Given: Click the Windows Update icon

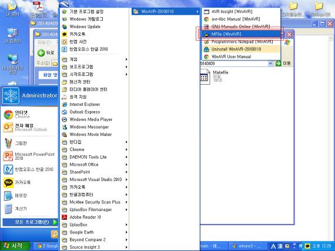Looking at the screenshot, I should point(64,26).
